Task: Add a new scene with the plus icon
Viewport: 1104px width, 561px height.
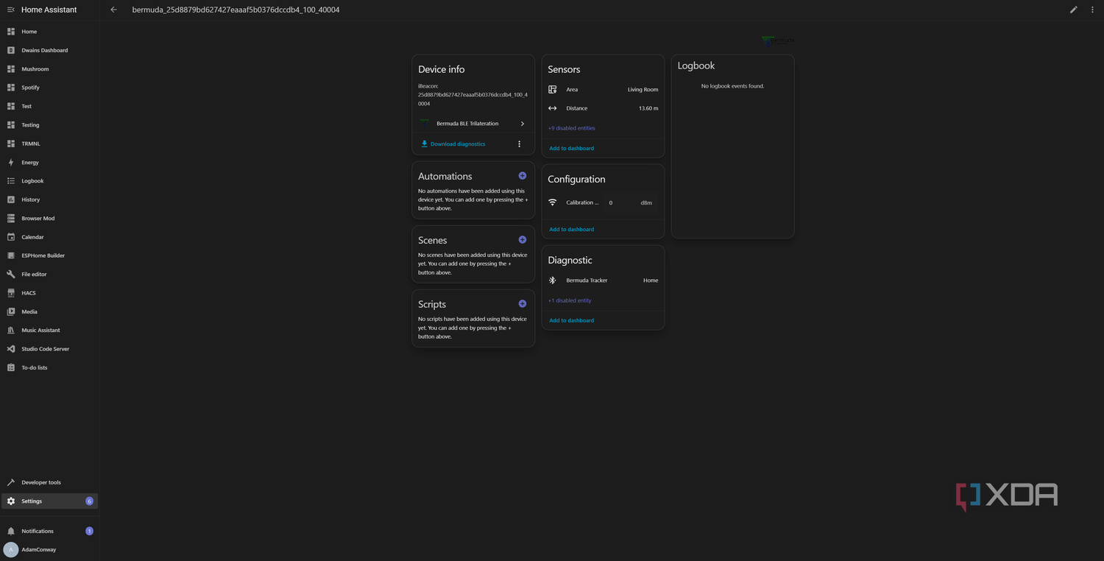Action: 523,240
